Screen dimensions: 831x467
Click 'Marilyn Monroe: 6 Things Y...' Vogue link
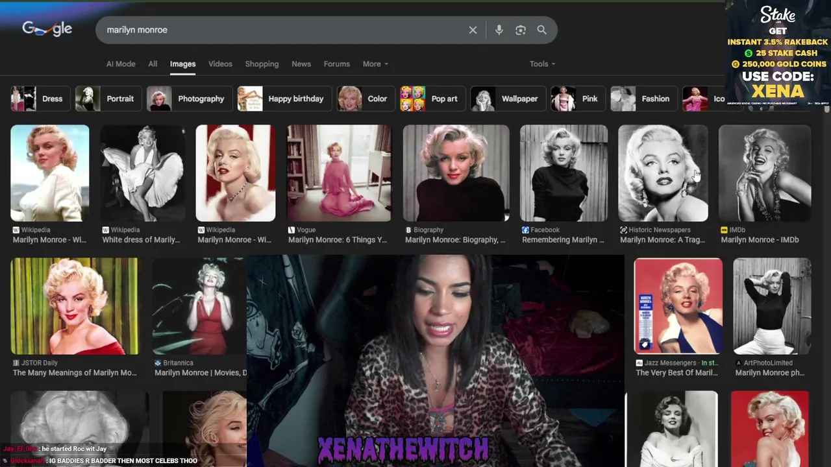click(x=338, y=240)
